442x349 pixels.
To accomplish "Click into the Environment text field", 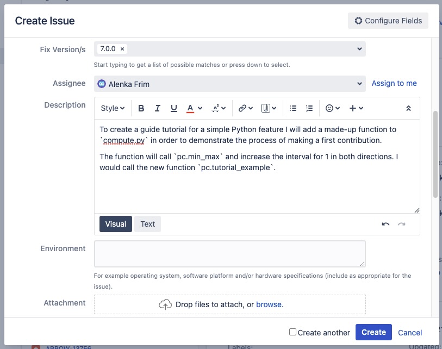I will [x=229, y=254].
